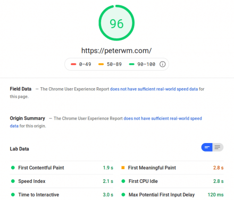Click the green 2.8 s First CPU Idle value
Image resolution: width=234 pixels, height=200 pixels.
[218, 181]
